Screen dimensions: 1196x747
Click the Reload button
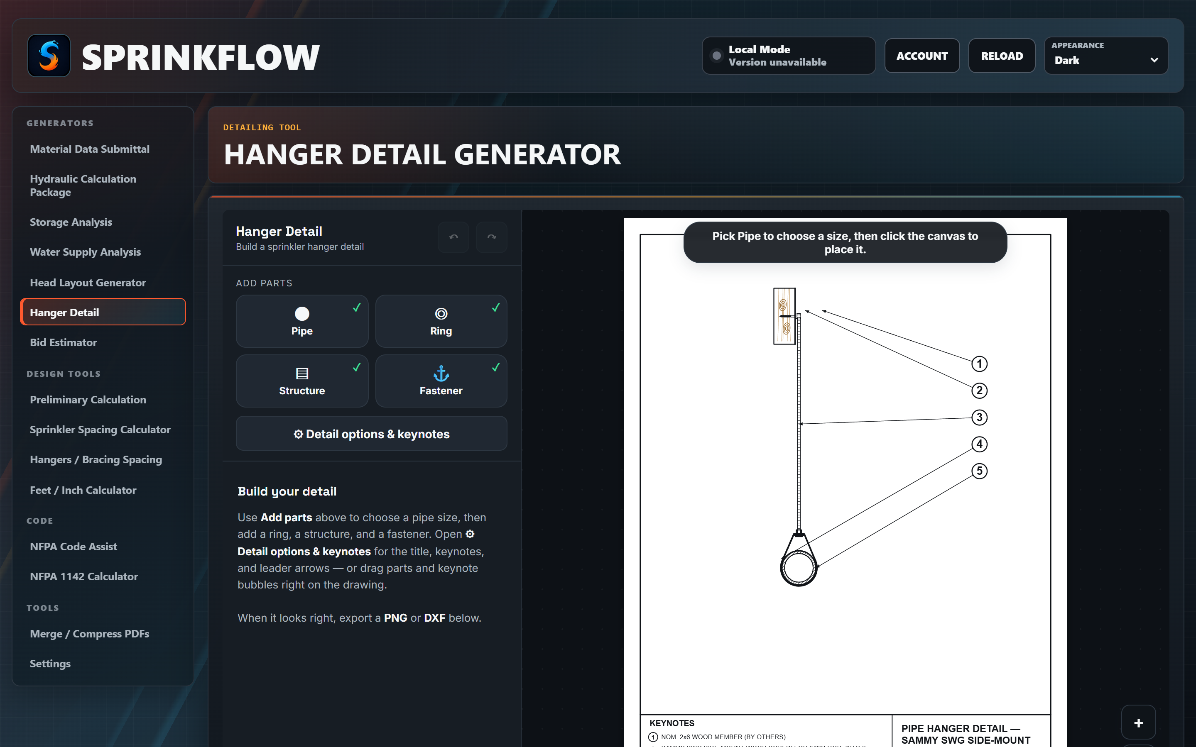[1002, 56]
